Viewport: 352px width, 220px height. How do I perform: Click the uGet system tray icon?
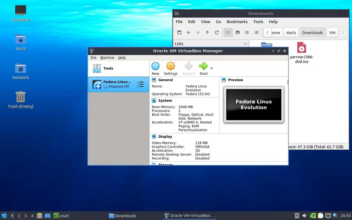[x=313, y=216]
